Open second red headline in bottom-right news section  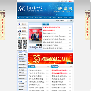point(60,73)
